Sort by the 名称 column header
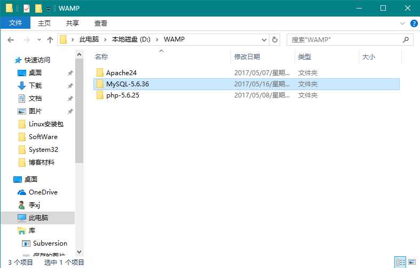This screenshot has height=268, width=420. tap(101, 57)
